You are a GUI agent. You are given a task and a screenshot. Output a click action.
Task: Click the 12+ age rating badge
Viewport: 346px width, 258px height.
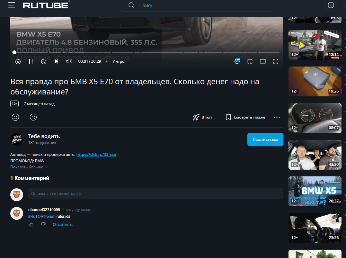[x=14, y=104]
